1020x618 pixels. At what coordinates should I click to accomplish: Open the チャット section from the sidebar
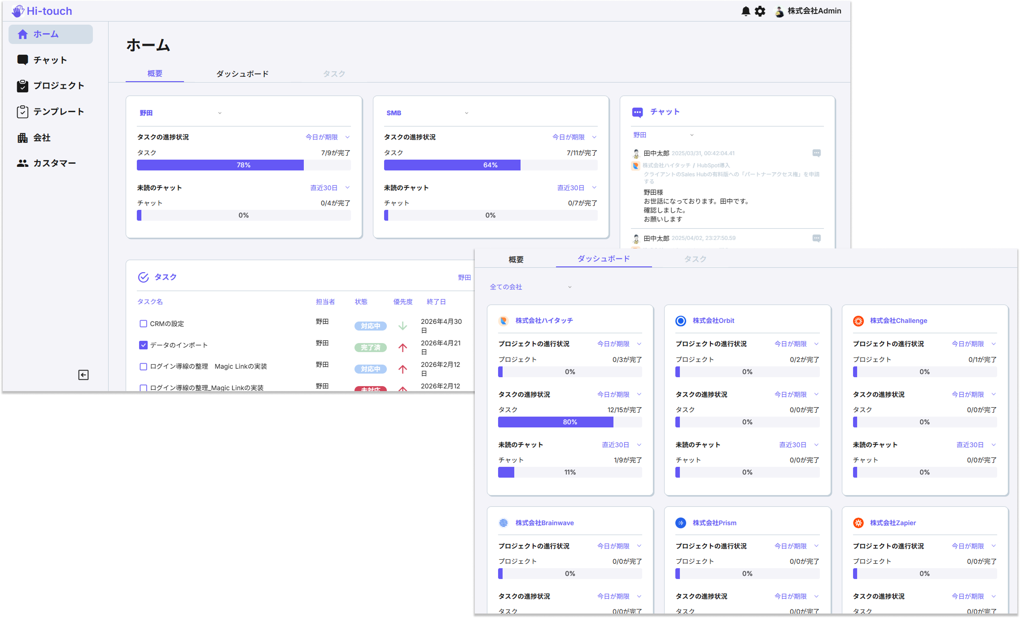49,60
